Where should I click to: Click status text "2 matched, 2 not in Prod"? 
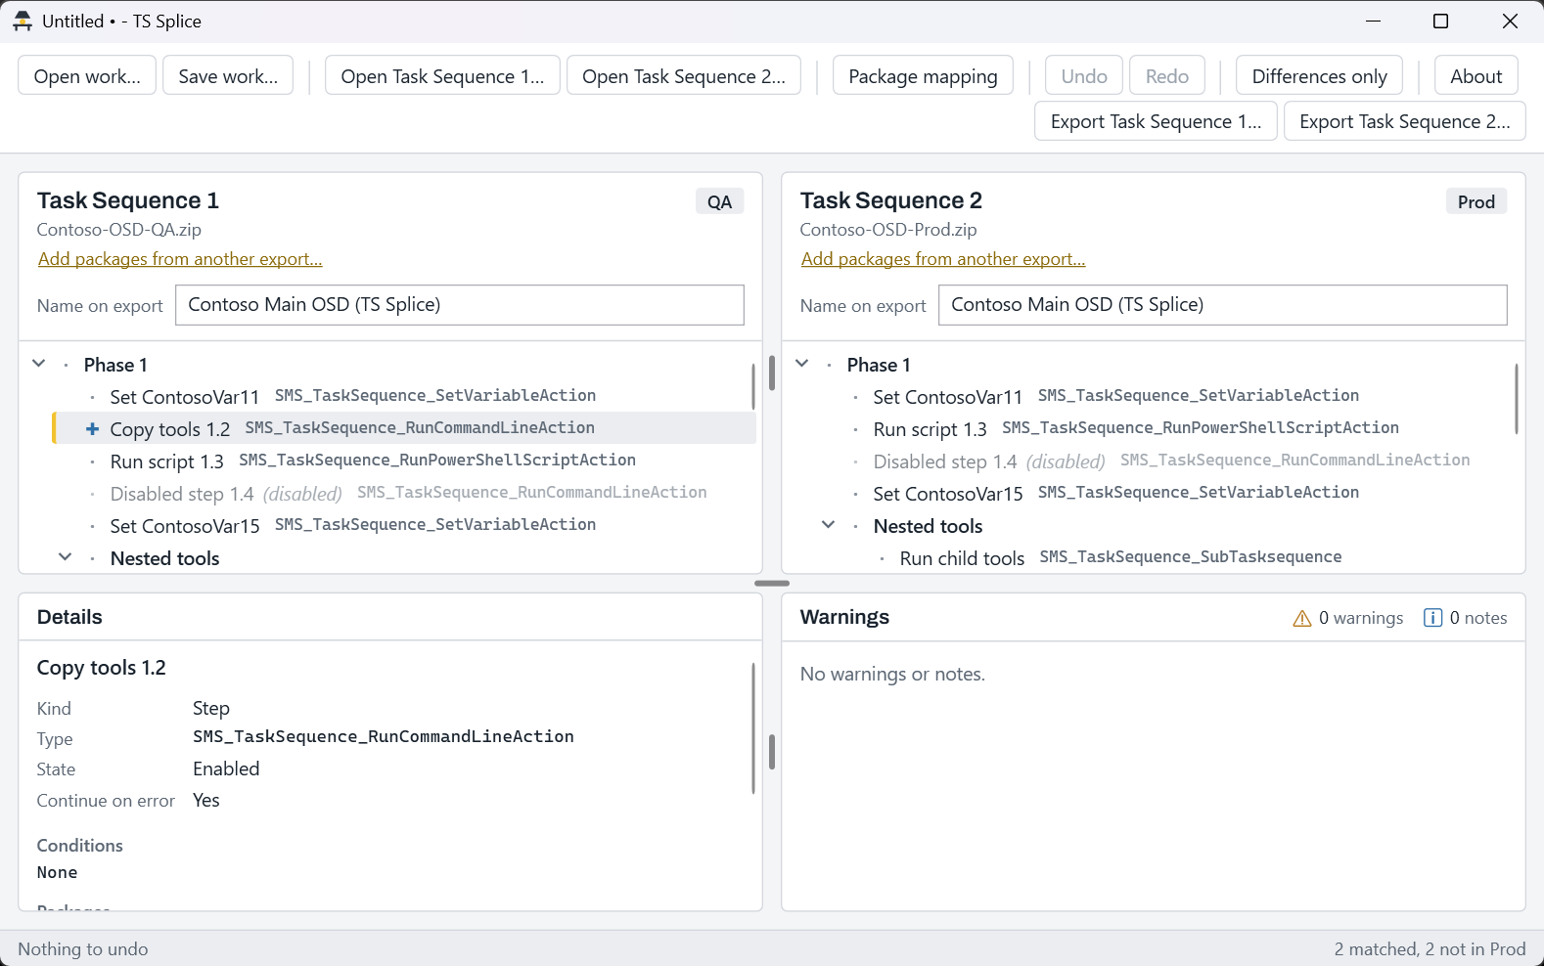click(x=1430, y=948)
